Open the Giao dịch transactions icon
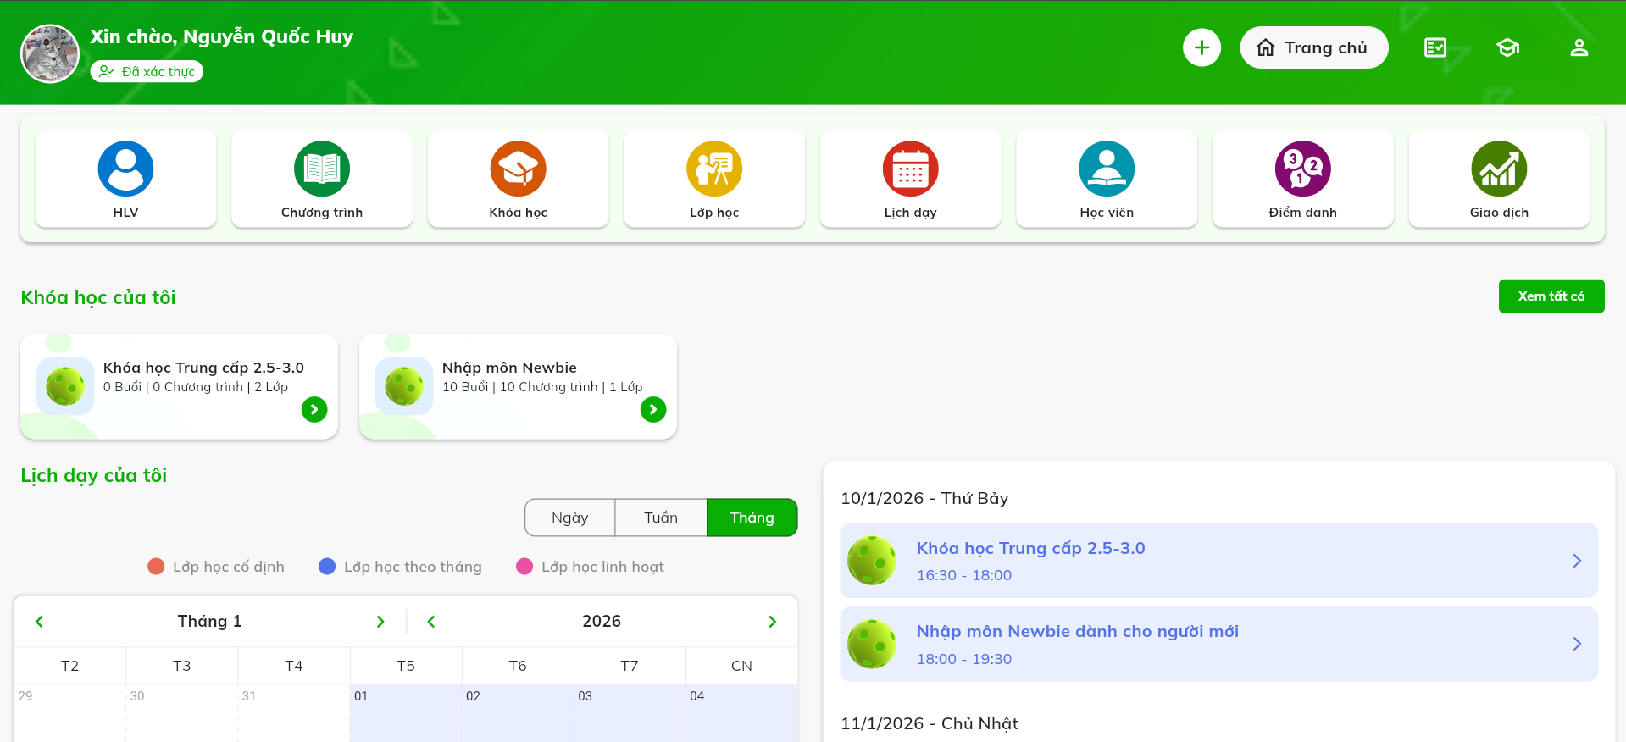Screen dimensions: 1626x742 coord(1499,169)
